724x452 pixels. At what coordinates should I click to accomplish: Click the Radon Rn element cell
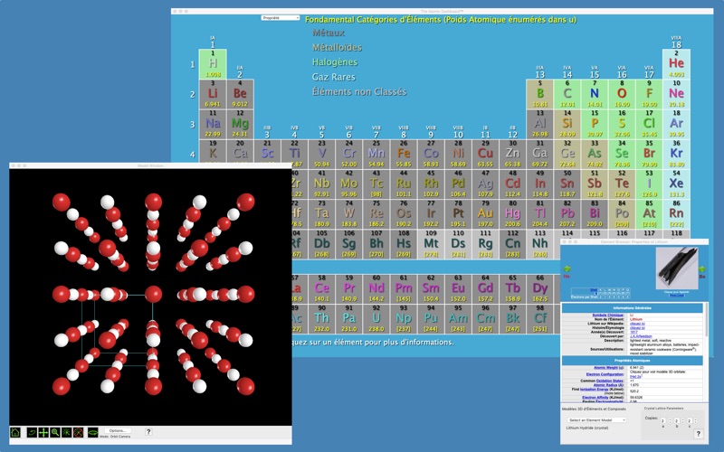tap(676, 214)
